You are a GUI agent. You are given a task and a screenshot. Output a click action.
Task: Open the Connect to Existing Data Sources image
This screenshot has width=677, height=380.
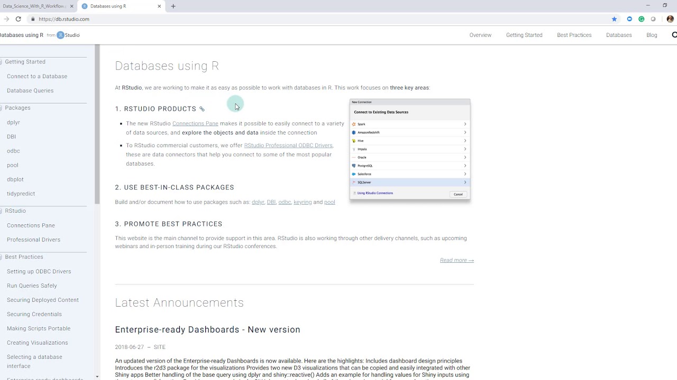[410, 149]
